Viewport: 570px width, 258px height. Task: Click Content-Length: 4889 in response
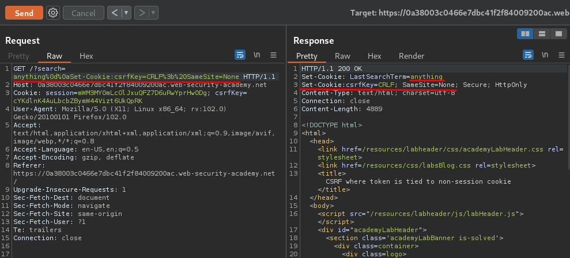(x=342, y=109)
